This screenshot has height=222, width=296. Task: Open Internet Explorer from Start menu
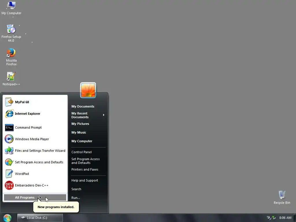tap(35, 114)
